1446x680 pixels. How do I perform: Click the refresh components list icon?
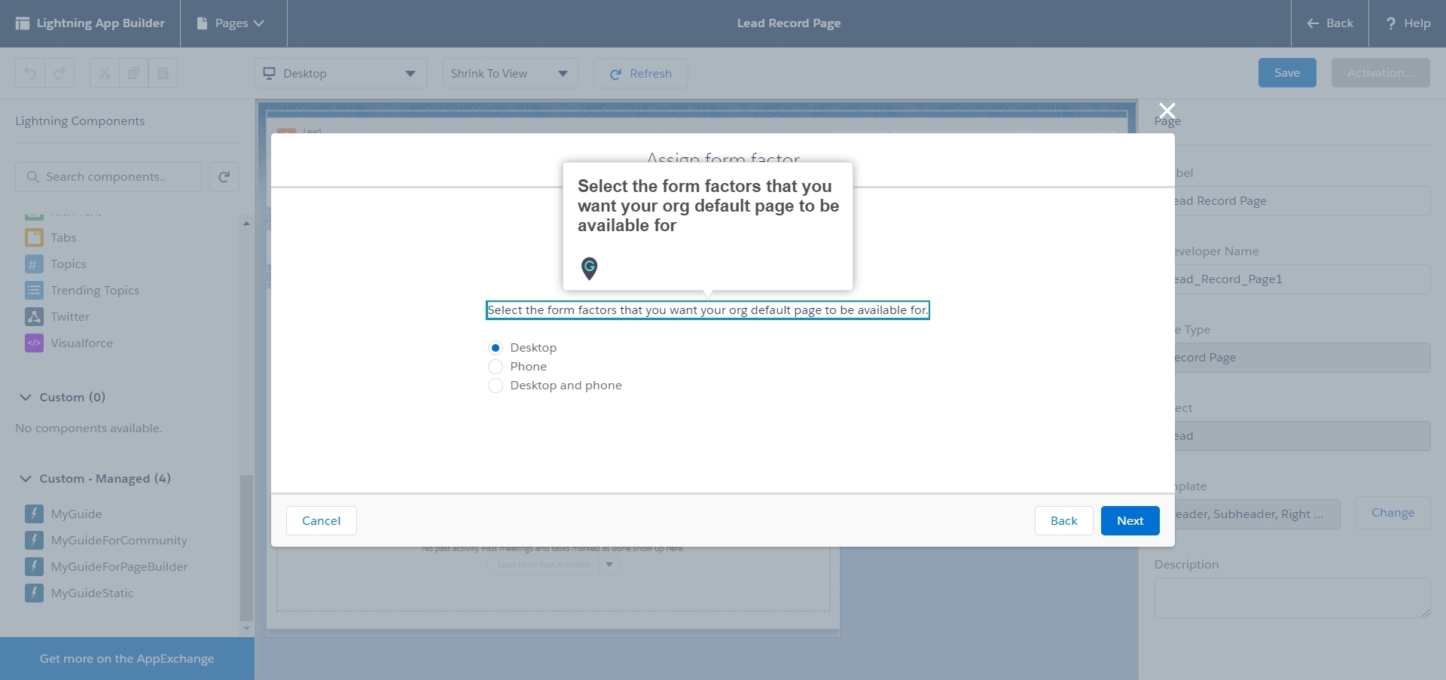[224, 177]
